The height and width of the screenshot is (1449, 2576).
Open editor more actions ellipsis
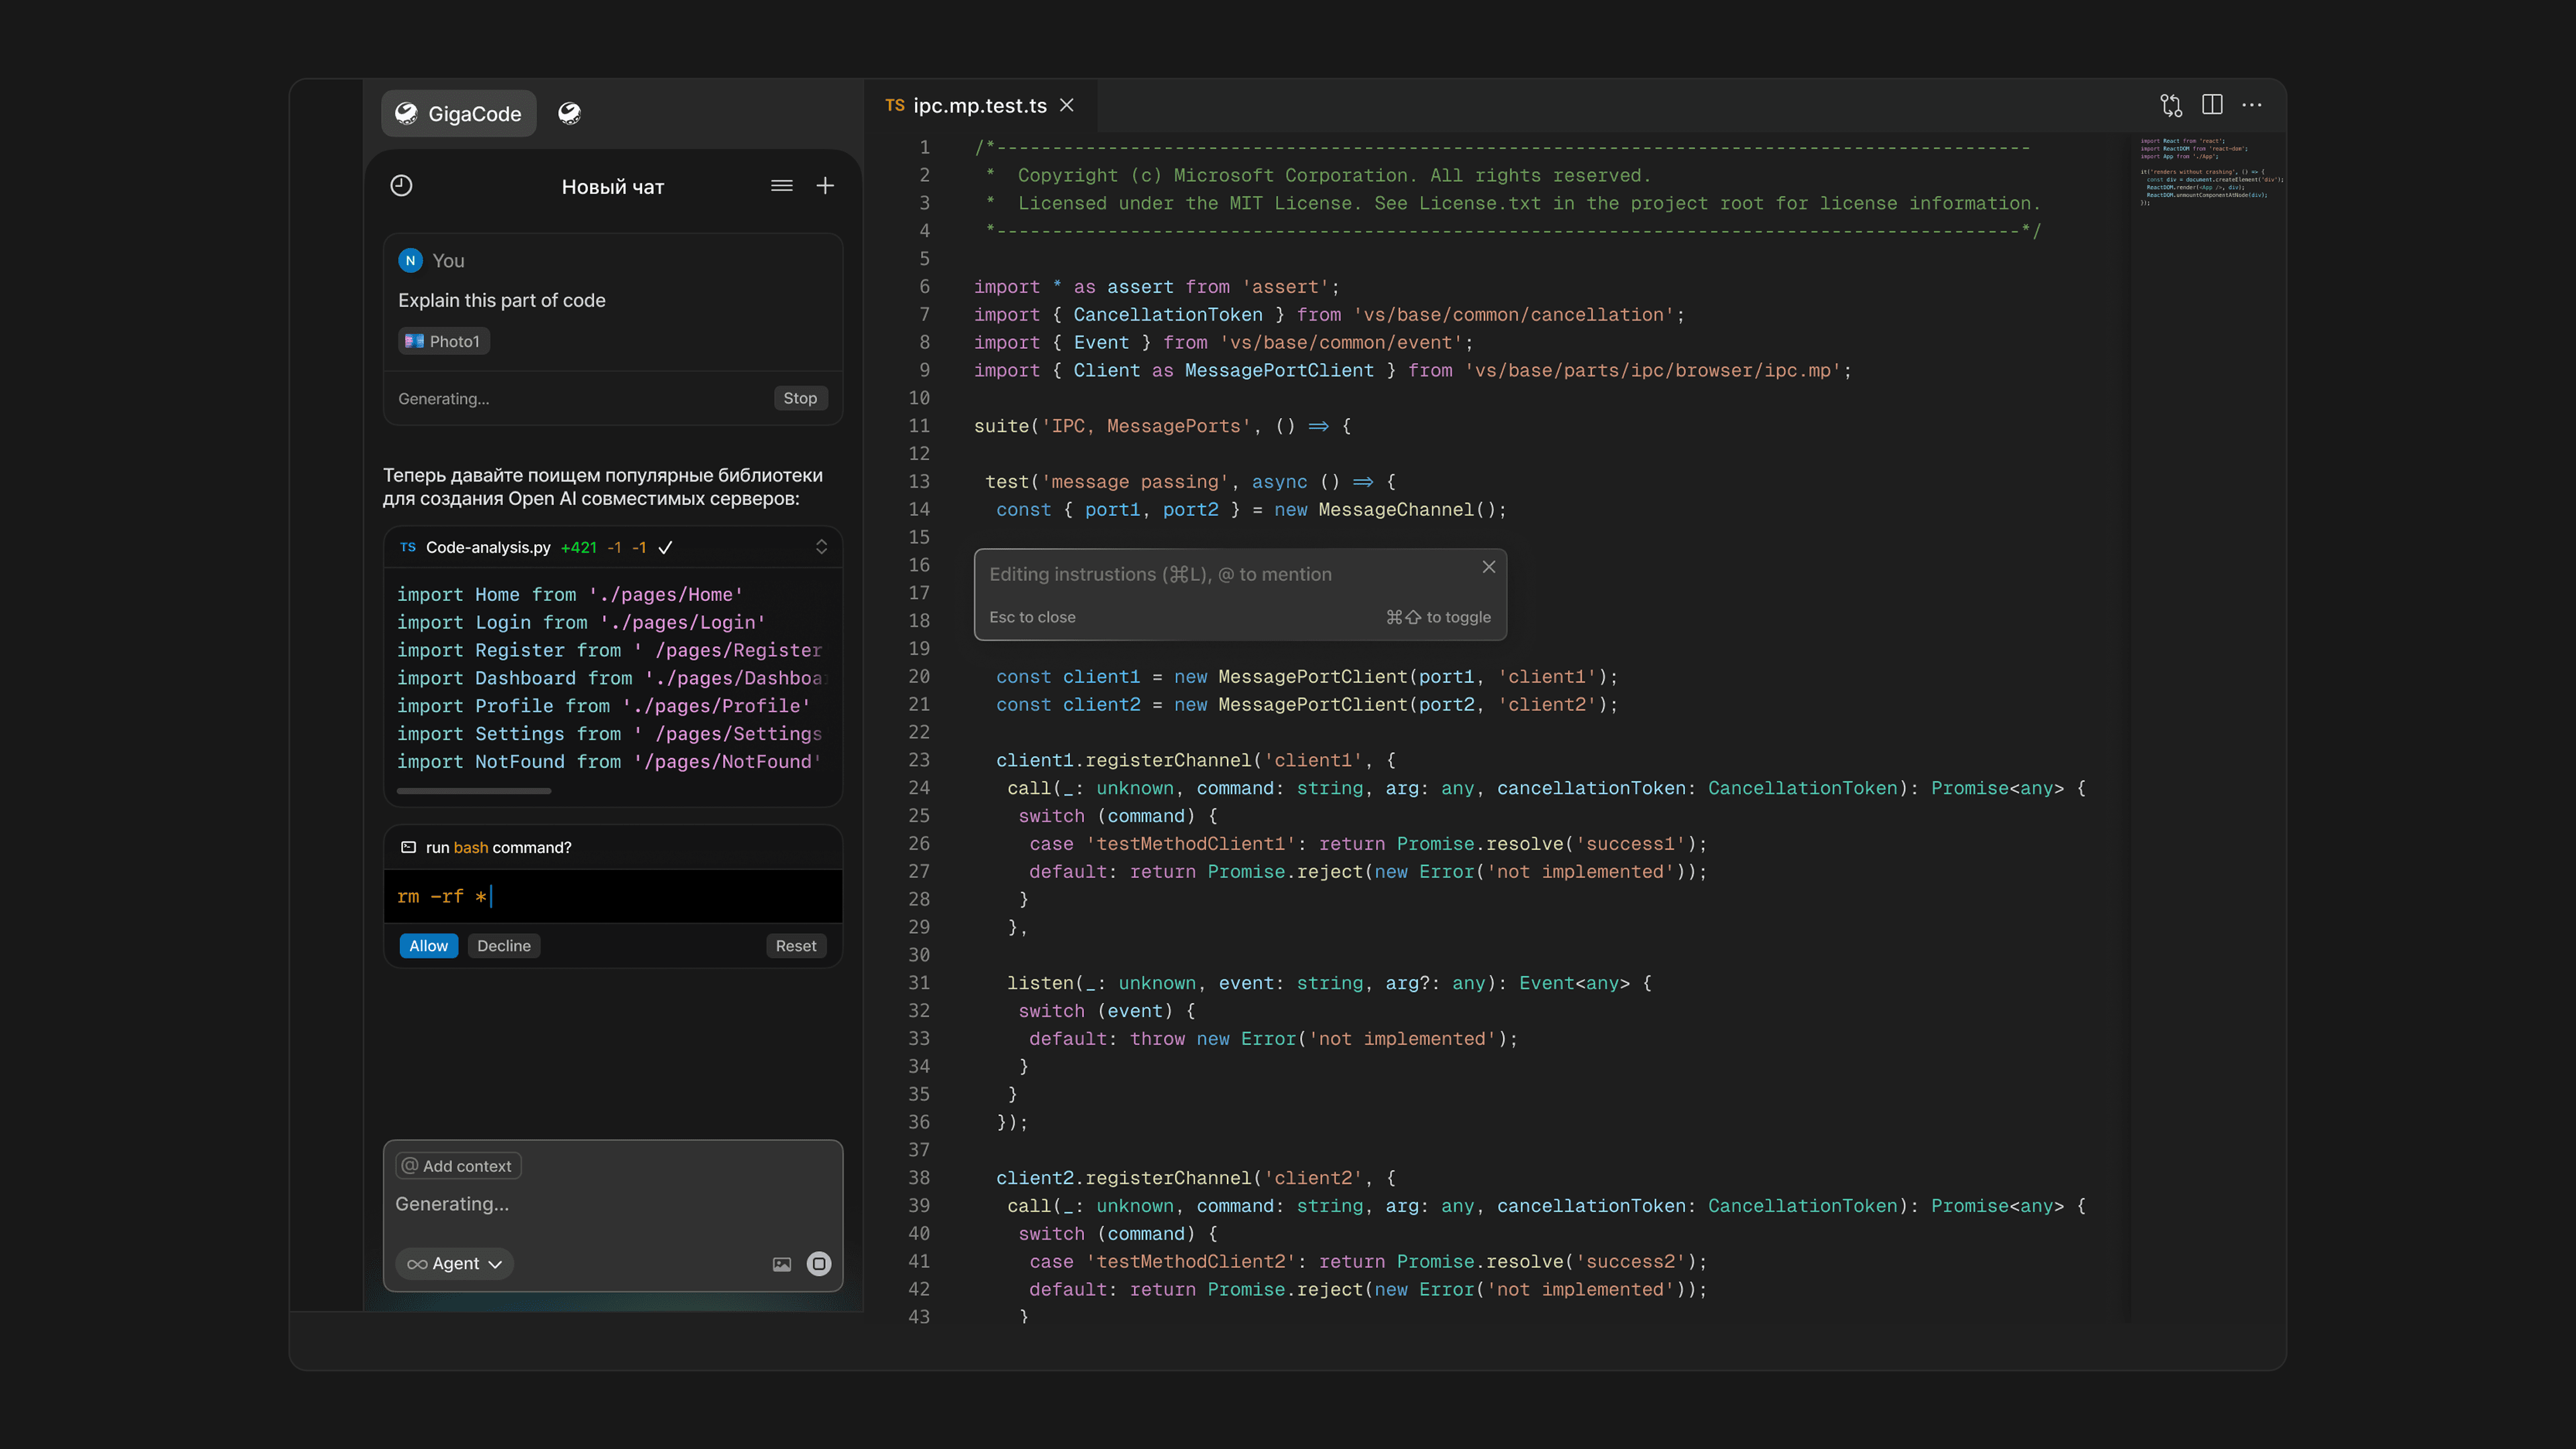2252,105
